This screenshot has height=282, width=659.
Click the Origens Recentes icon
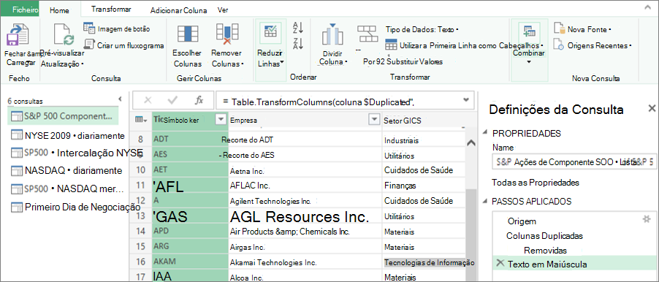tap(559, 45)
